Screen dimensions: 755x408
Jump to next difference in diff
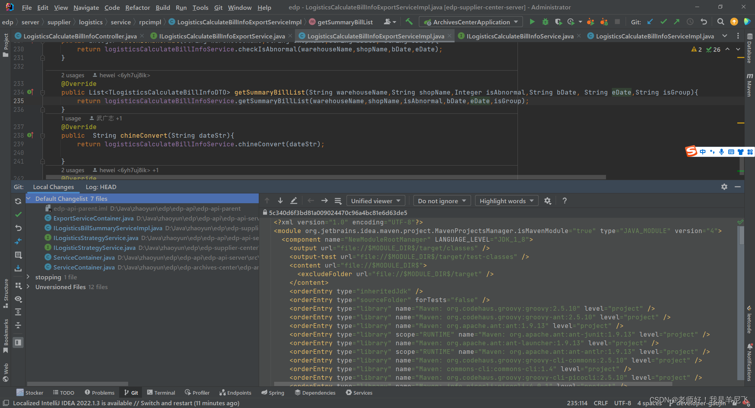(x=280, y=201)
